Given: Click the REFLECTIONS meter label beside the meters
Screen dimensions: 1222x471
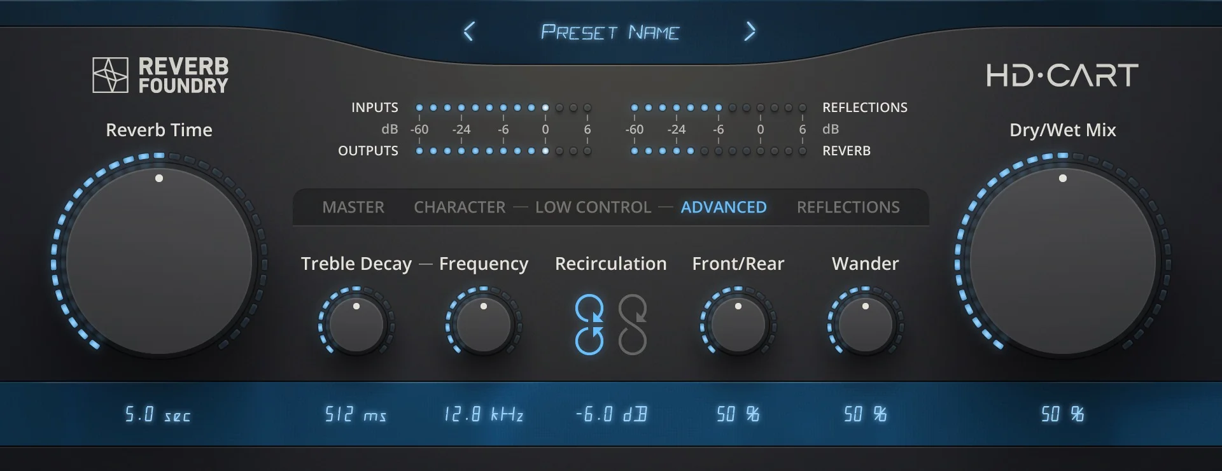Looking at the screenshot, I should [865, 108].
